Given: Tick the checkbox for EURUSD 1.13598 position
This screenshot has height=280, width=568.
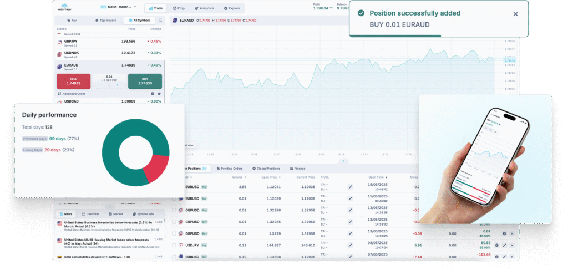Looking at the screenshot, I should (174, 257).
